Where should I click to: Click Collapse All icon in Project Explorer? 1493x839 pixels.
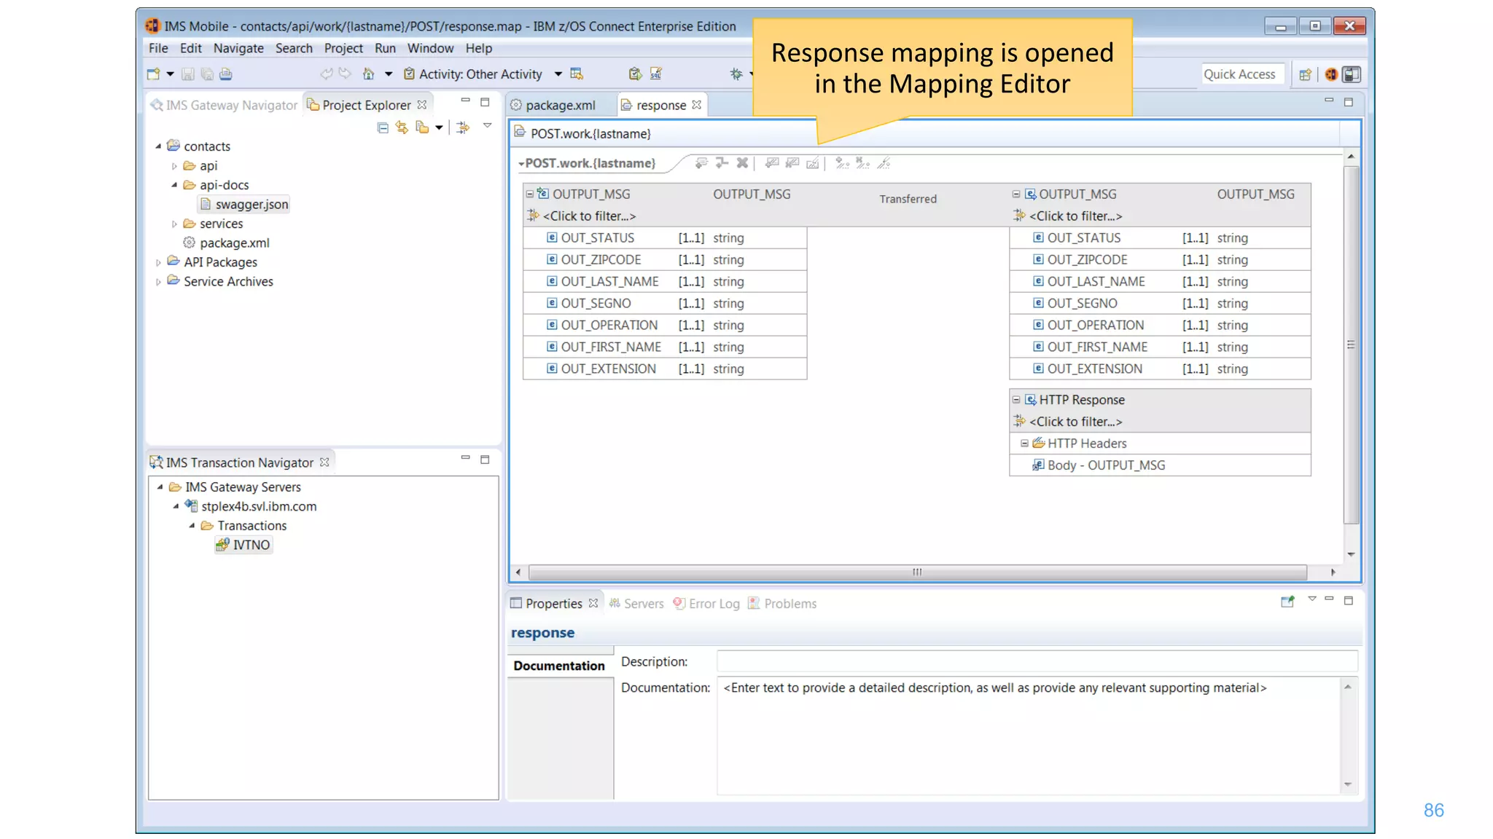pyautogui.click(x=383, y=127)
